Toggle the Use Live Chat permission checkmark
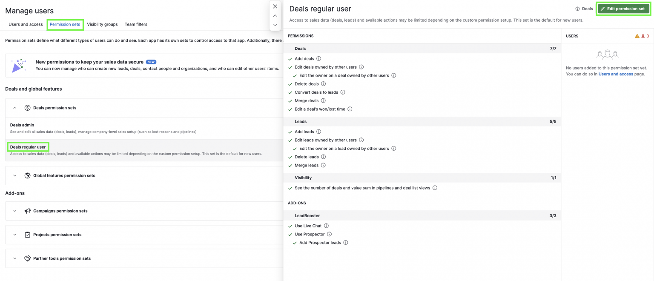654x281 pixels. [x=290, y=226]
